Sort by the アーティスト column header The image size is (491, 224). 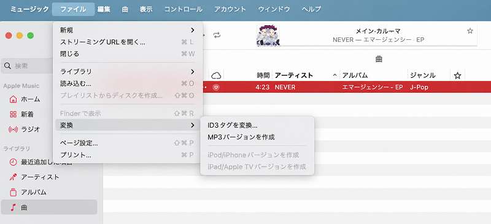[x=306, y=75]
